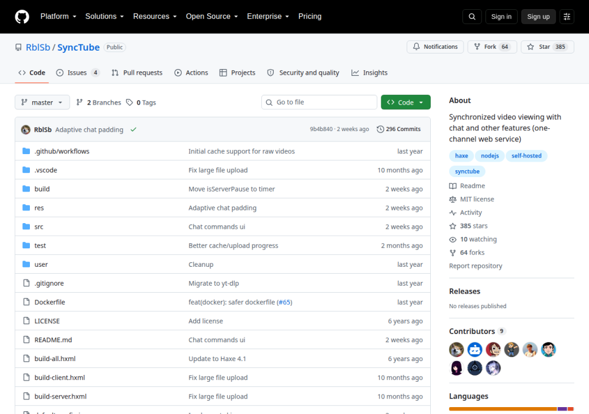Open the LICENSE file

pyautogui.click(x=47, y=321)
